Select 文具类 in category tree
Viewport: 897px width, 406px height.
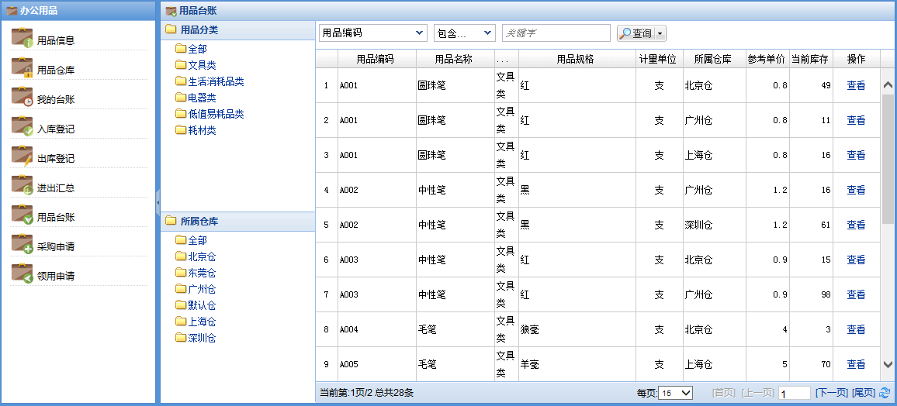[x=201, y=65]
